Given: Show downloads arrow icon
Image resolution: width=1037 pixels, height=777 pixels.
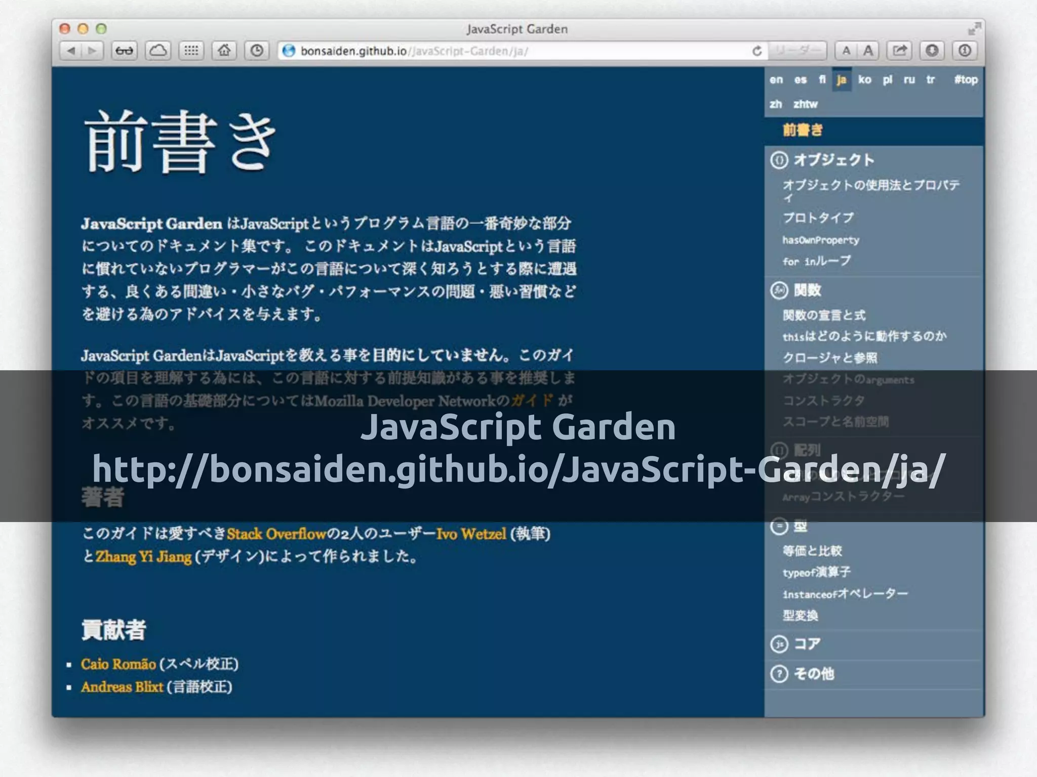Looking at the screenshot, I should pos(932,51).
